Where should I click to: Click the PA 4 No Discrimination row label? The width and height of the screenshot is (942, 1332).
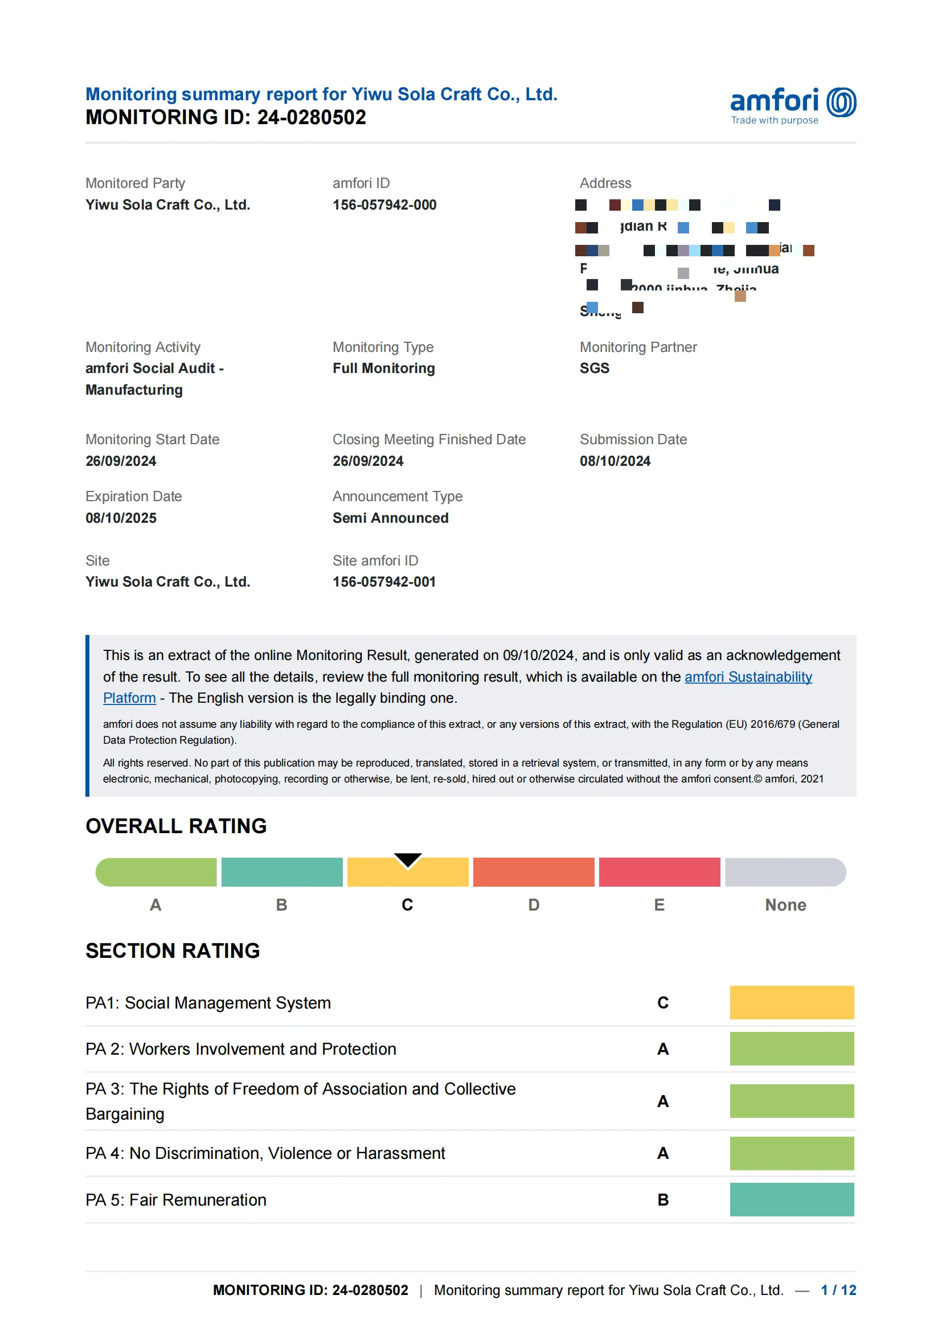(x=265, y=1153)
